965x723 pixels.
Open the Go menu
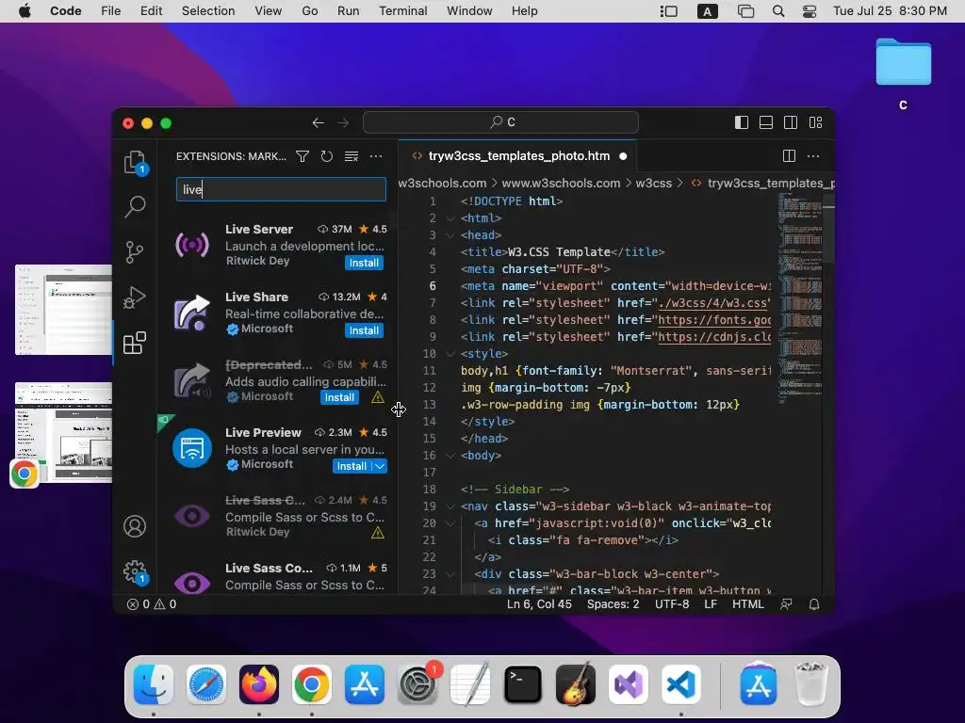309,11
